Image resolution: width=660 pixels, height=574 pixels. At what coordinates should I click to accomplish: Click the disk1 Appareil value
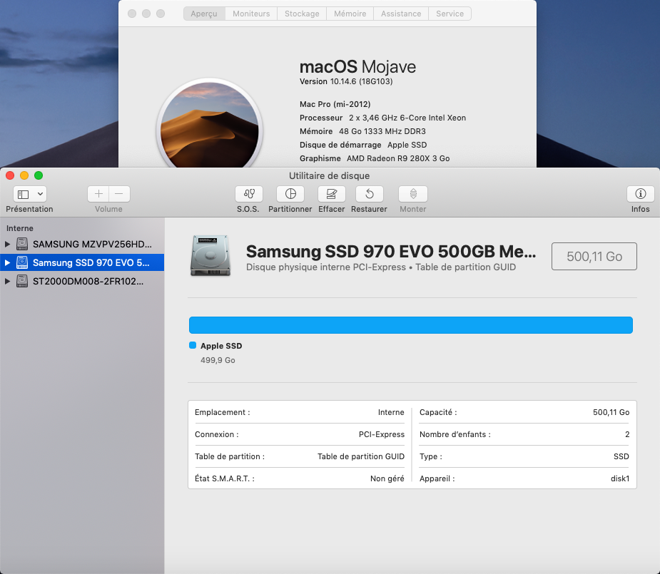(619, 478)
